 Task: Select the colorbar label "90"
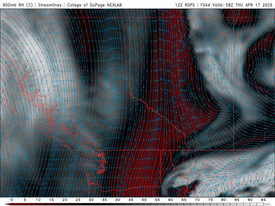[250, 200]
